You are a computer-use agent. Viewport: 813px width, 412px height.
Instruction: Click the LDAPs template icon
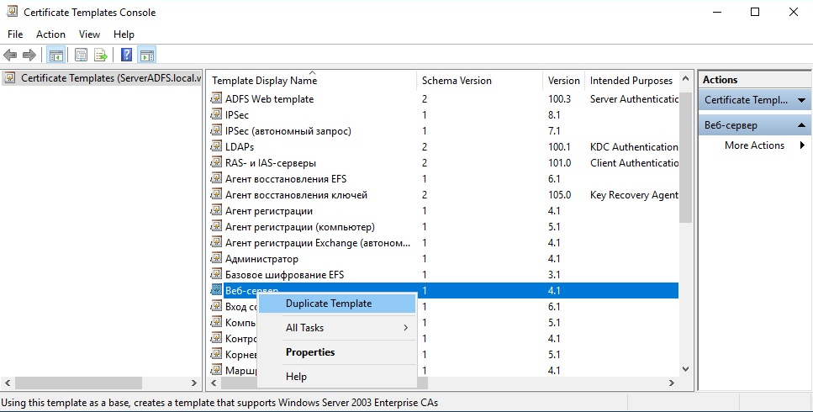[x=217, y=147]
